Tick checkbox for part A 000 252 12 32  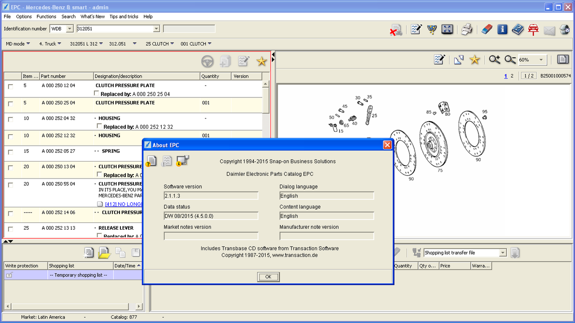pos(10,137)
